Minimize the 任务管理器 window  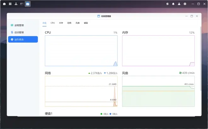[187, 16]
